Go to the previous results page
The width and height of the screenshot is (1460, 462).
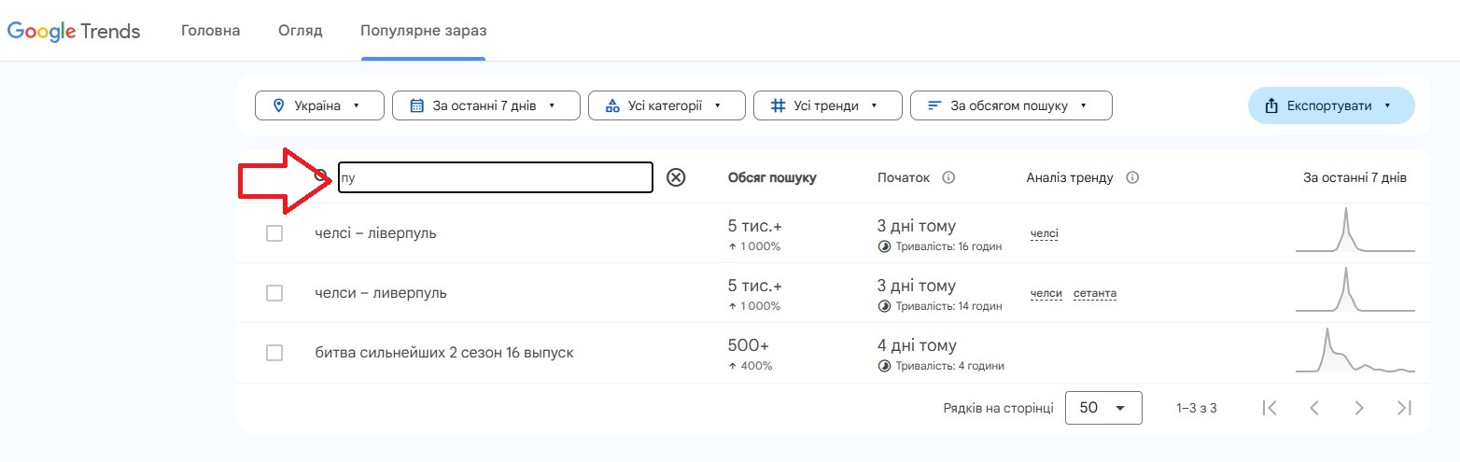(1313, 408)
